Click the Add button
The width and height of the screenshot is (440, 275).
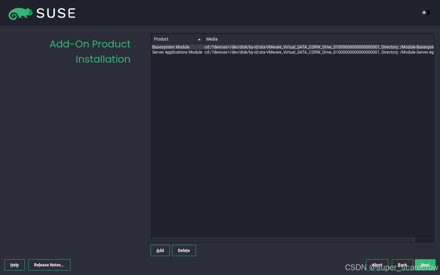(160, 251)
